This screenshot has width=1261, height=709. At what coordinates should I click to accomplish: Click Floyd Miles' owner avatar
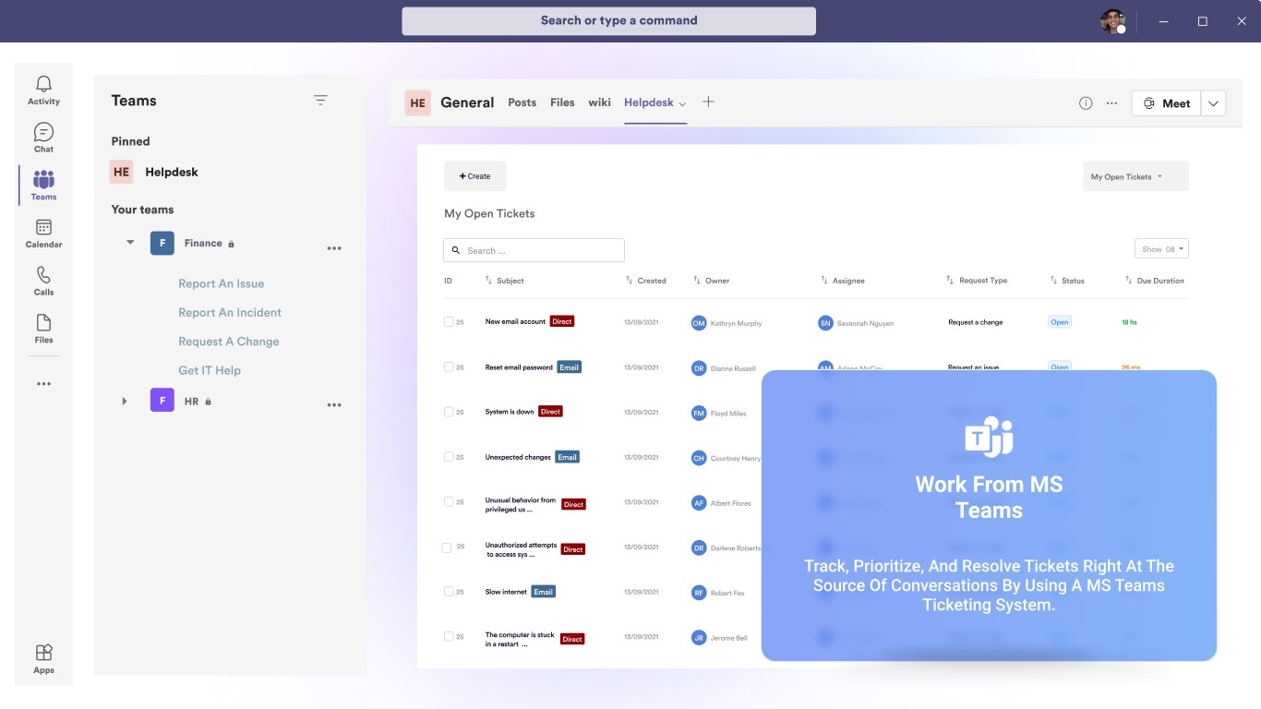coord(699,413)
